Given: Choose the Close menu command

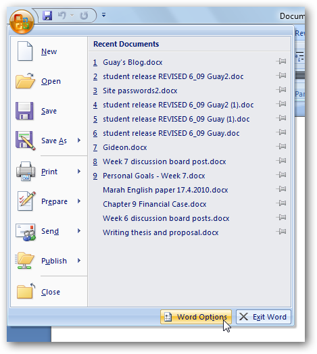Looking at the screenshot, I should click(49, 292).
